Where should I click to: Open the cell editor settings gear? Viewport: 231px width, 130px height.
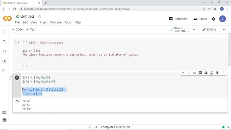pos(206,73)
